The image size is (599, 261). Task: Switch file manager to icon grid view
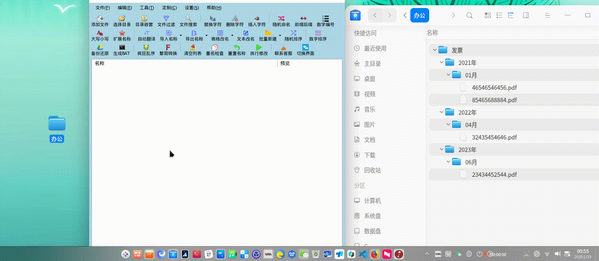point(488,15)
